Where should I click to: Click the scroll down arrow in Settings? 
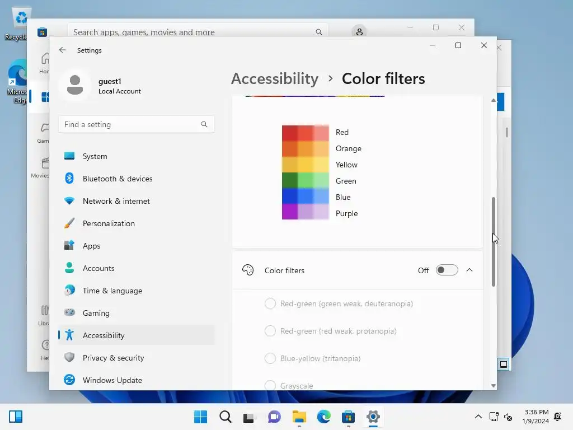494,385
